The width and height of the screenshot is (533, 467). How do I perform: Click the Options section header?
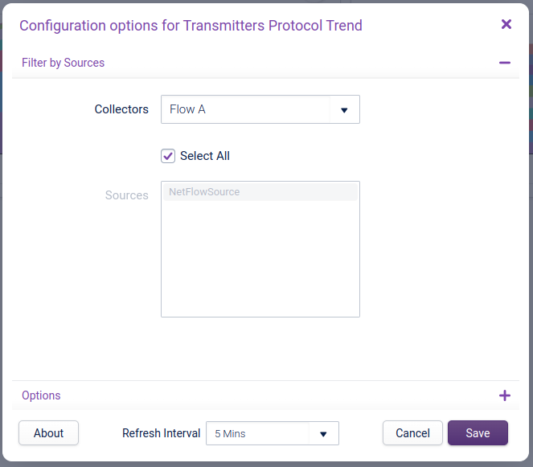pyautogui.click(x=42, y=395)
